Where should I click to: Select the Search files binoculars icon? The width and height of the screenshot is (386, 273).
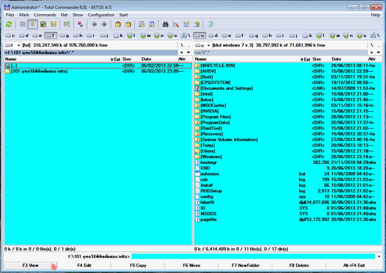click(x=165, y=24)
